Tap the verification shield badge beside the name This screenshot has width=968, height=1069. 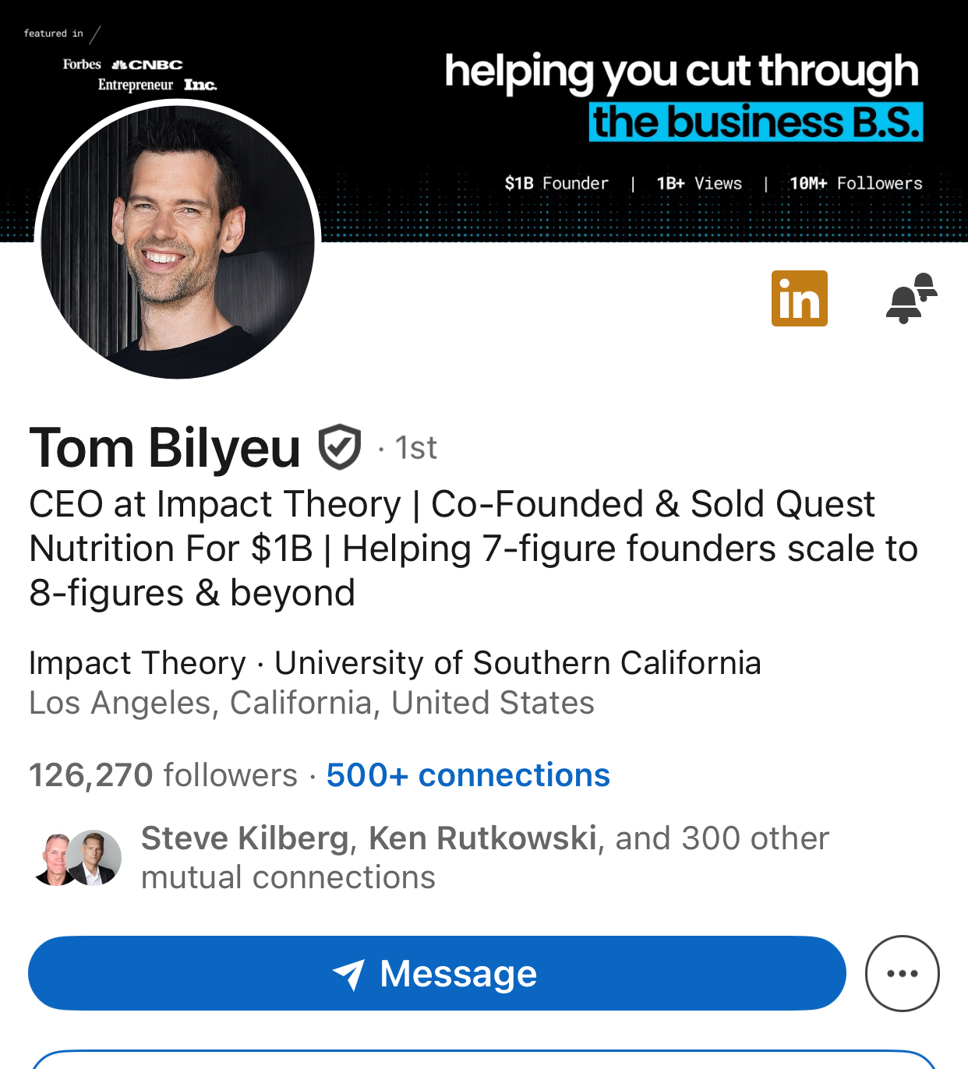tap(340, 447)
